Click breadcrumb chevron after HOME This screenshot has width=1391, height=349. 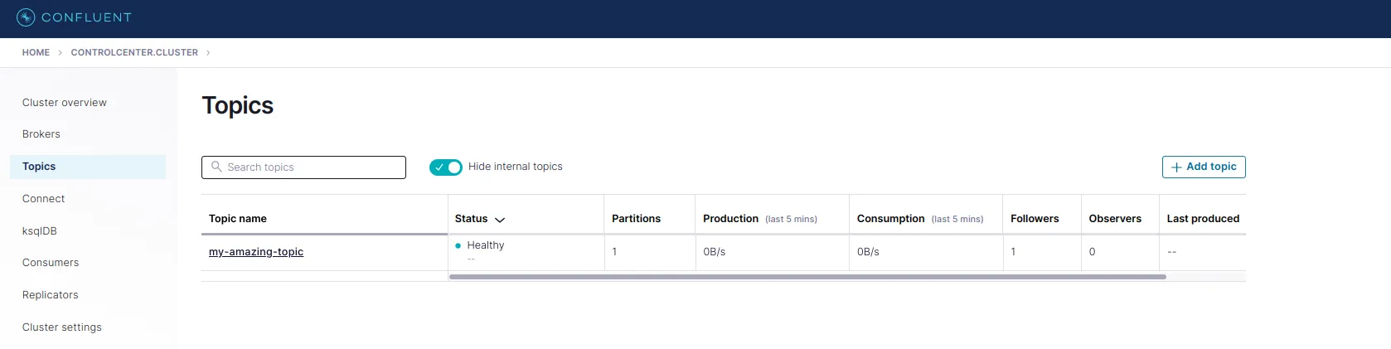61,53
